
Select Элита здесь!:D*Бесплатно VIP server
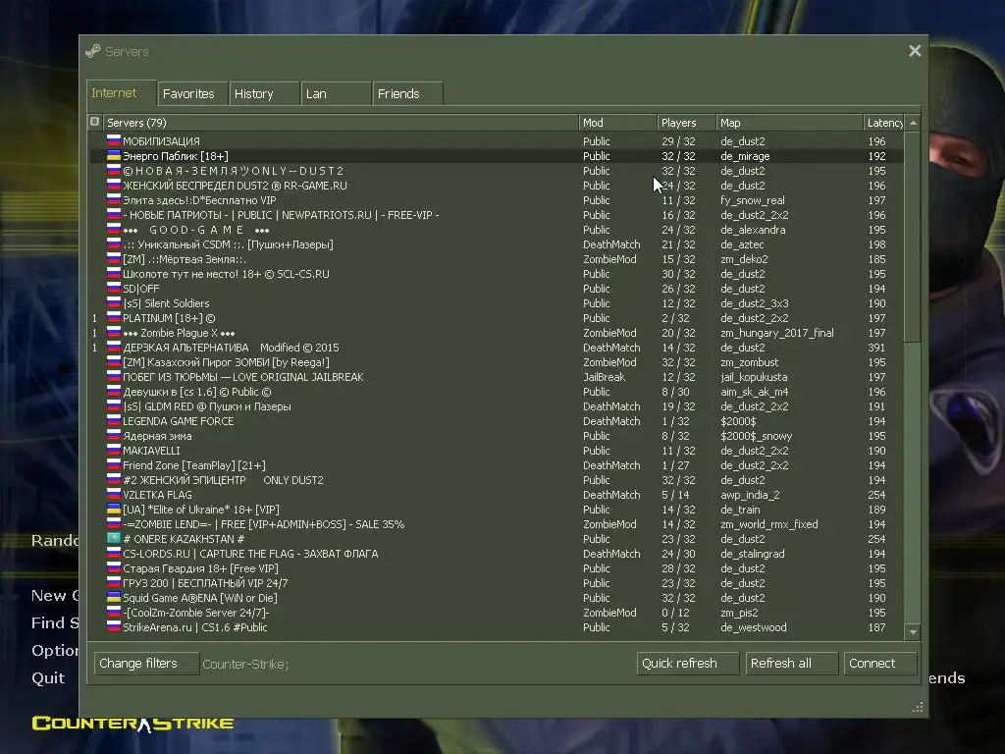pyautogui.click(x=496, y=200)
